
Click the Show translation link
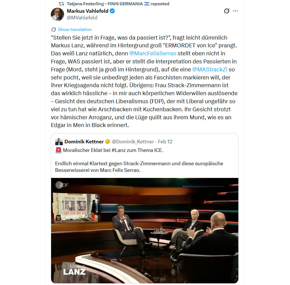coord(75,29)
